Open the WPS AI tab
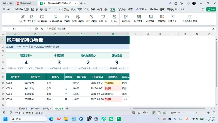 click(x=141, y=9)
